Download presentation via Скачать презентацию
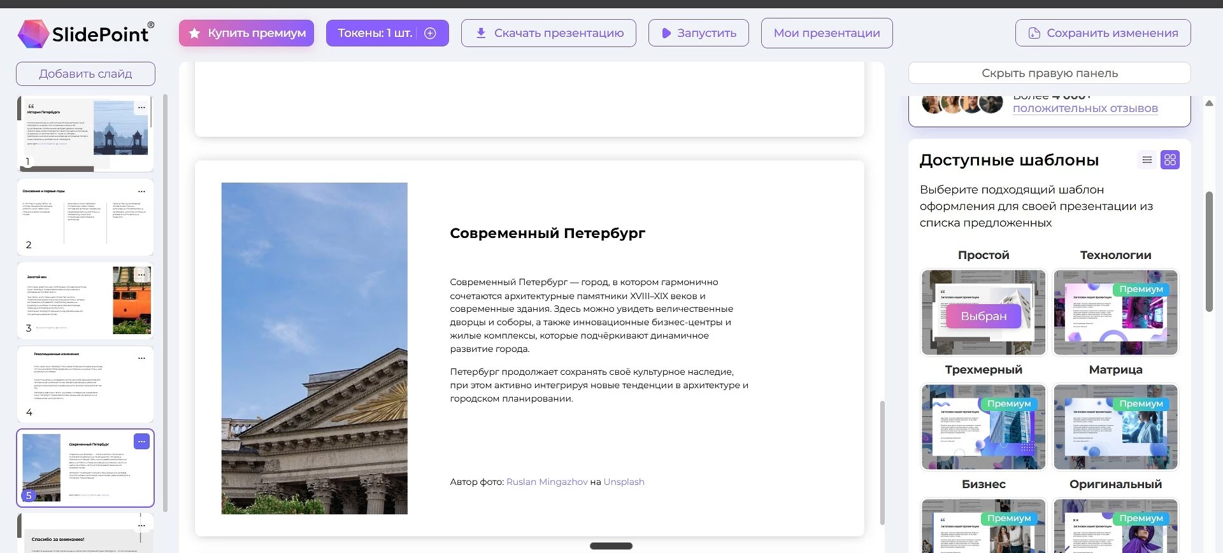Screen dimensions: 1223x553 tap(548, 33)
